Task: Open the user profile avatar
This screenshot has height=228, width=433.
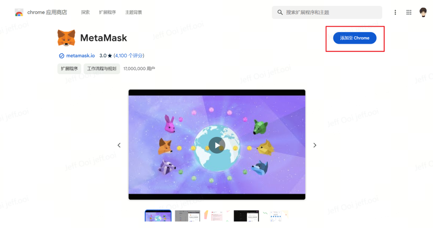Action: [423, 12]
